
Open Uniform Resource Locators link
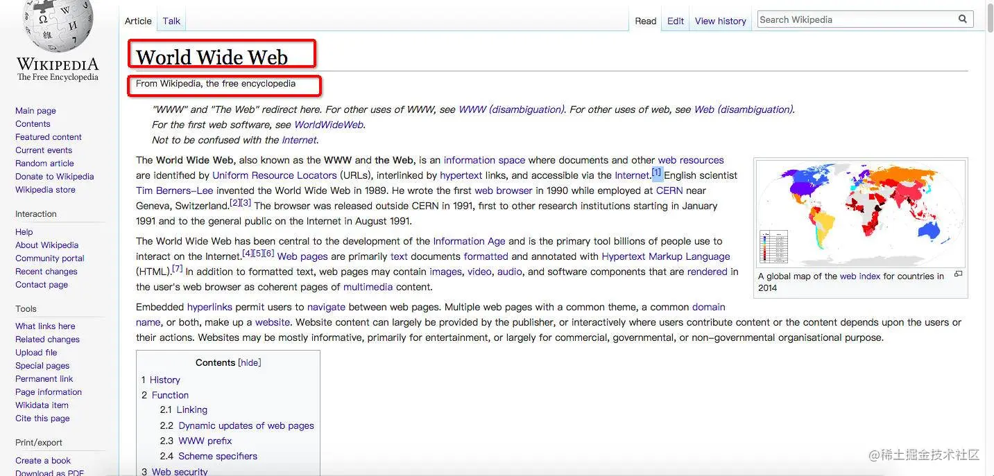275,175
